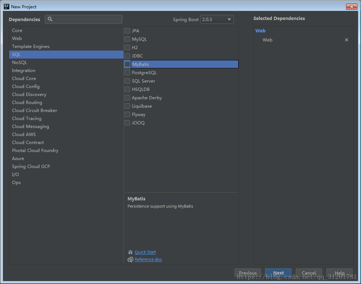Select the Azure category
Viewport: 361px width, 284px height.
(x=66, y=159)
